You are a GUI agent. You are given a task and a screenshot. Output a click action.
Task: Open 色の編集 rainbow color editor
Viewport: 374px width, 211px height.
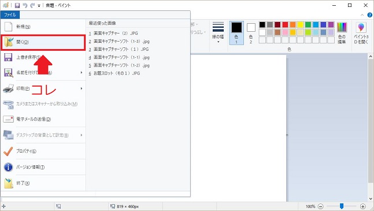click(x=342, y=33)
